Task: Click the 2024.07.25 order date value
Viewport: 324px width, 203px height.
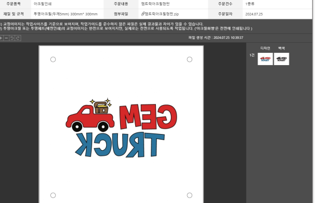Action: [x=254, y=14]
